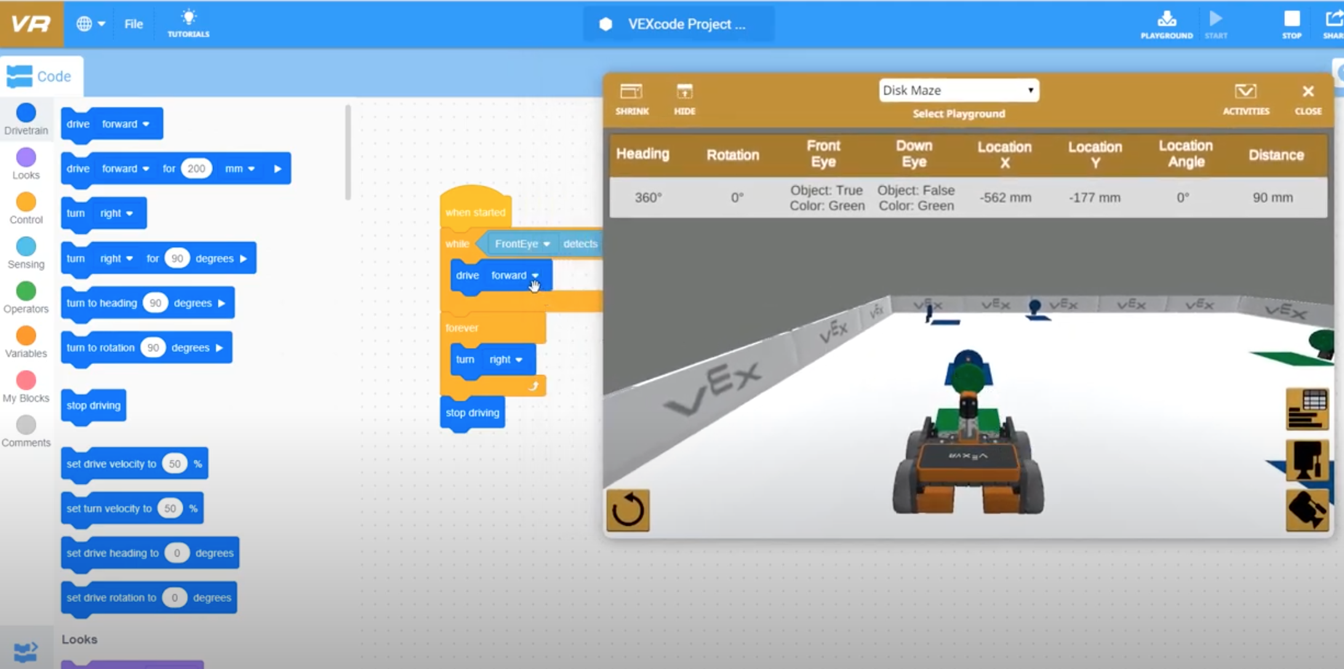
Task: Open forward dropdown in workspace drive block
Action: 514,275
